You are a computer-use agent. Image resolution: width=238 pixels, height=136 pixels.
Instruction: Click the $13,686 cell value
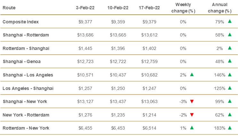point(86,35)
